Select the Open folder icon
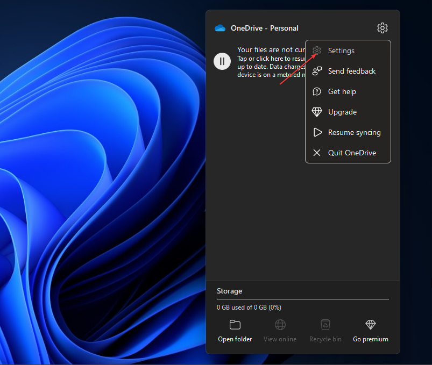Screen dimensions: 432x365 (235, 325)
